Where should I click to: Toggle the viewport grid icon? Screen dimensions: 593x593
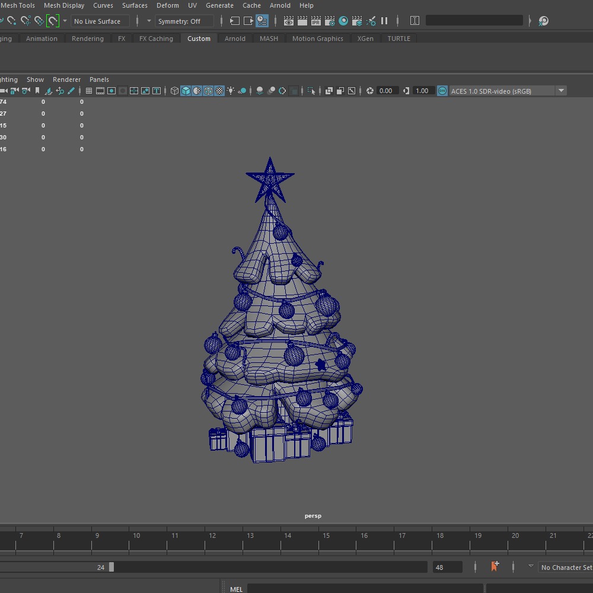89,91
